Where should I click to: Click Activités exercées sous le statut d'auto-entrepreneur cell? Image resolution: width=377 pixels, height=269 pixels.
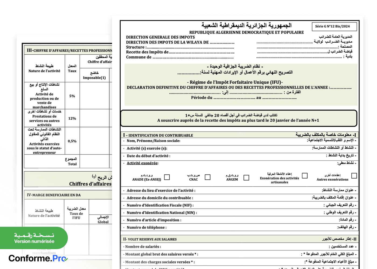pyautogui.click(x=44, y=141)
